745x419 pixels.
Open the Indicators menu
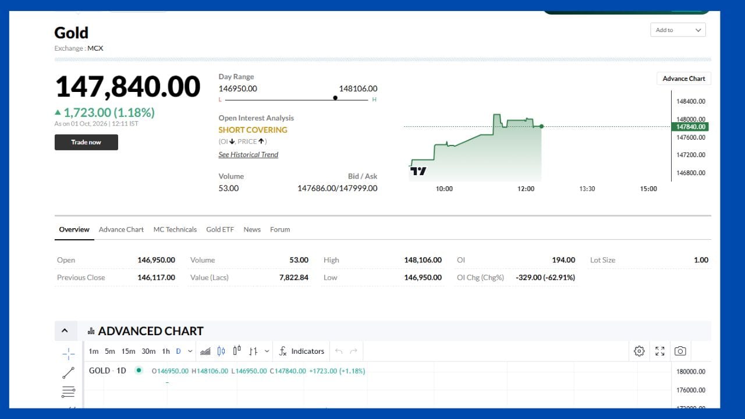(301, 351)
